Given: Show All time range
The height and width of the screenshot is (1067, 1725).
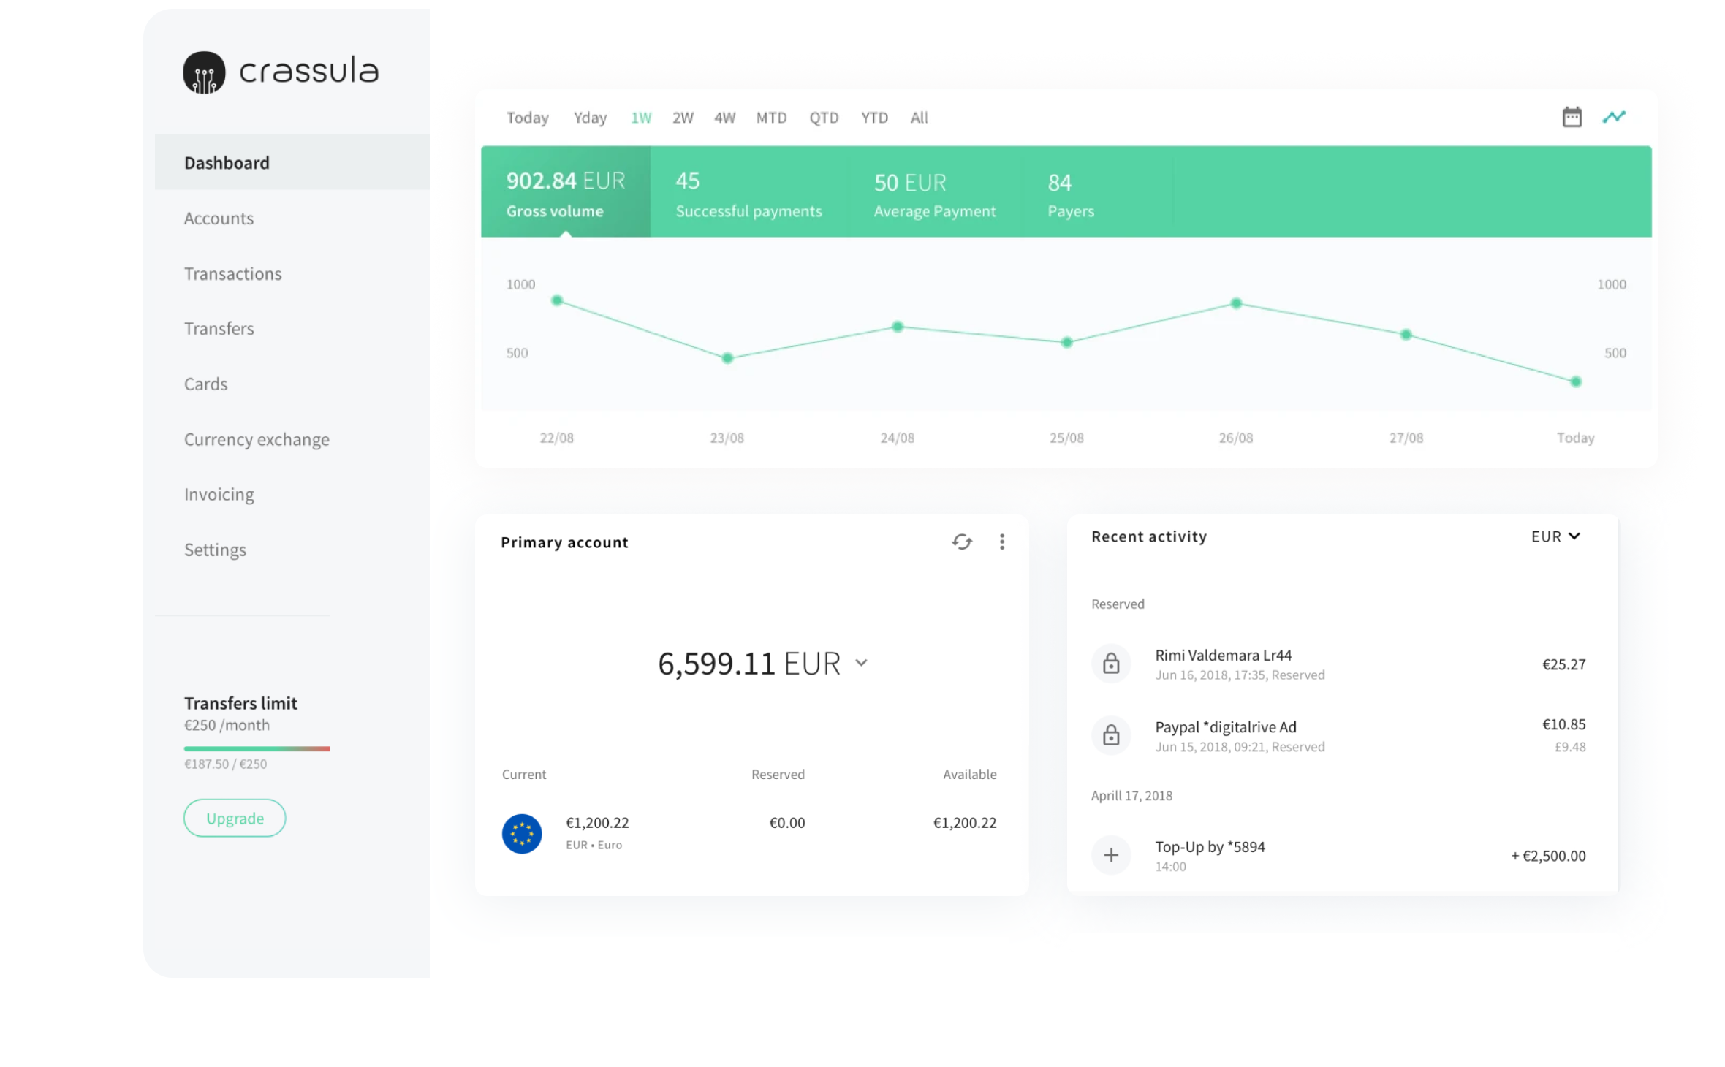Looking at the screenshot, I should pyautogui.click(x=919, y=118).
